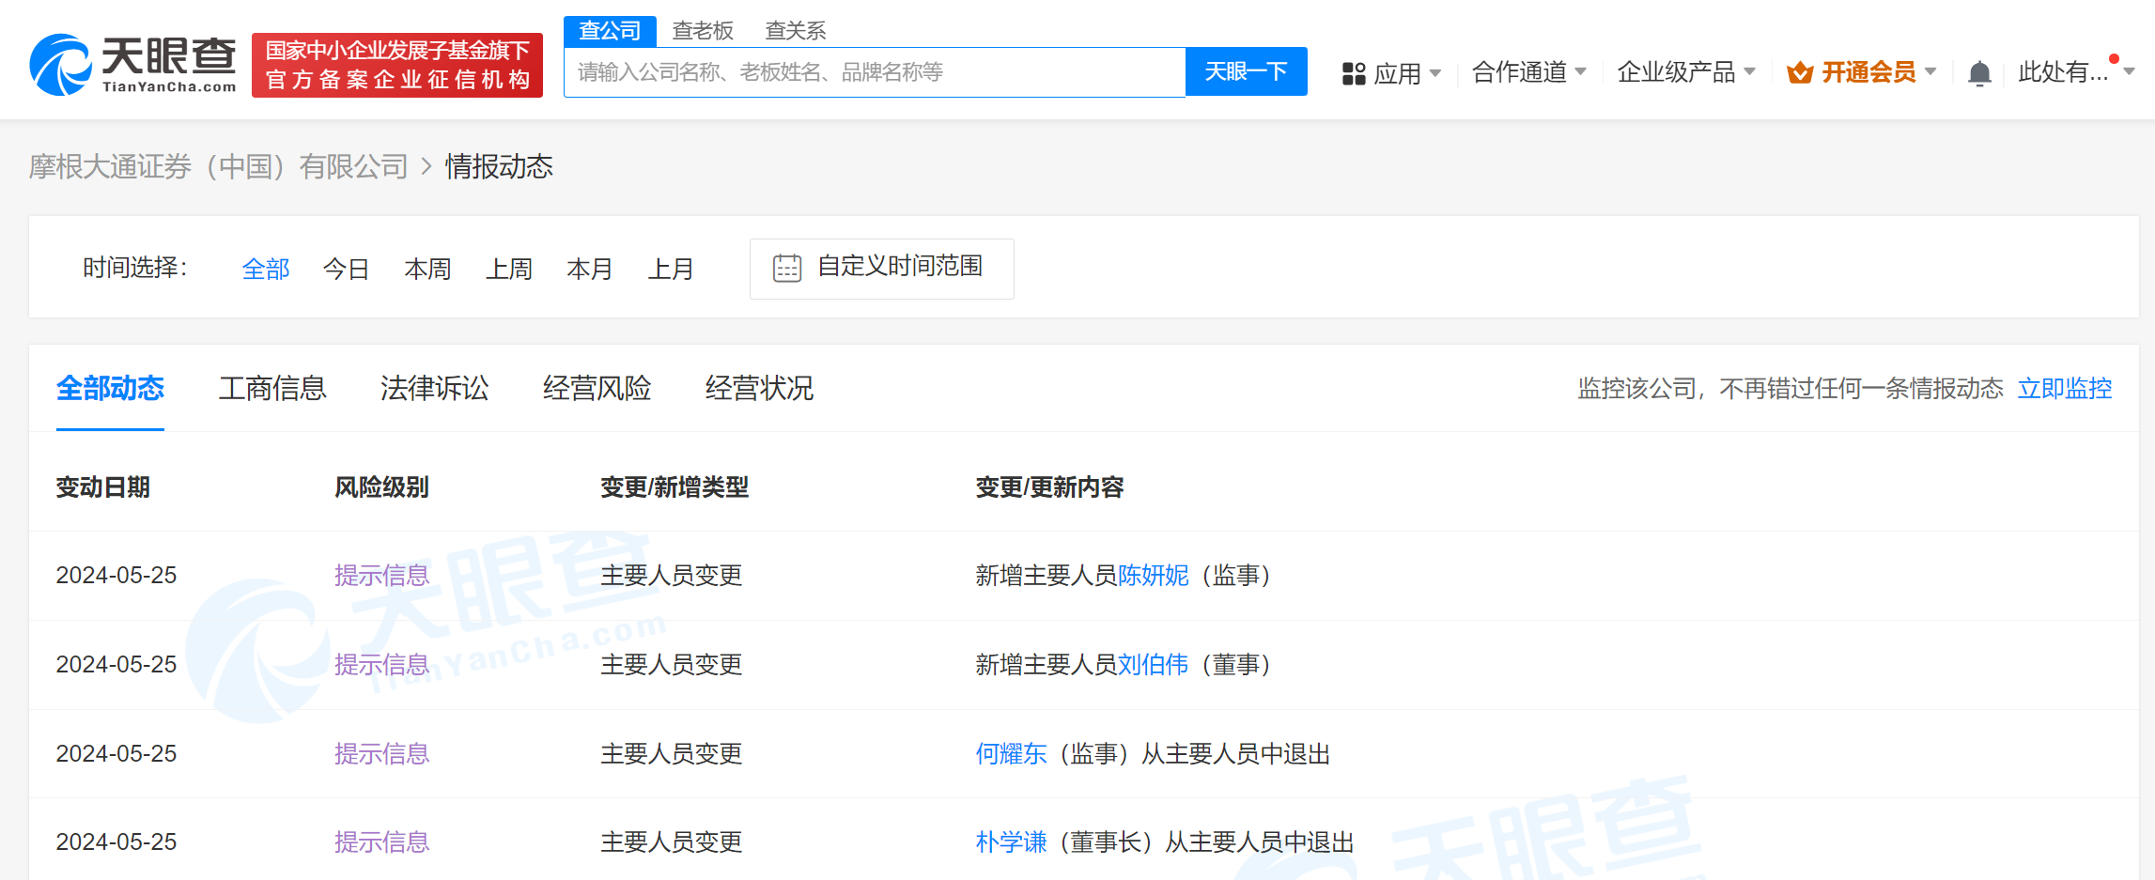This screenshot has height=880, width=2155.
Task: Open the person link 陈妍妮
Action: point(1154,576)
